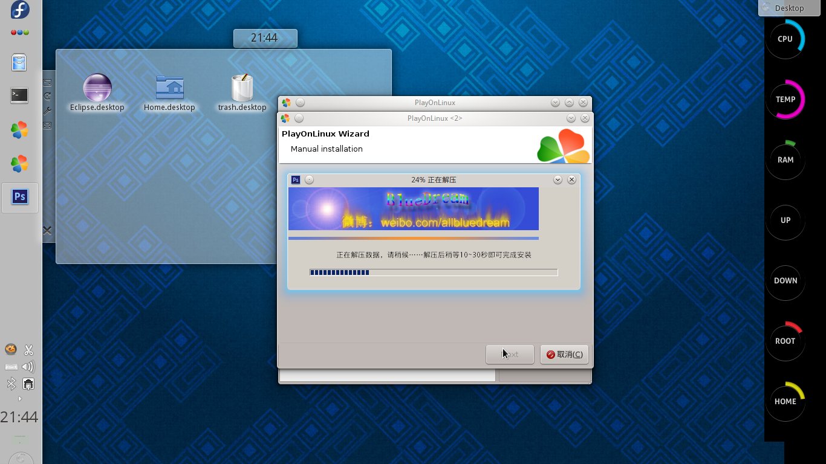Screen dimensions: 826x464
Task: Click the Bluetooth tray icon
Action: 11,384
